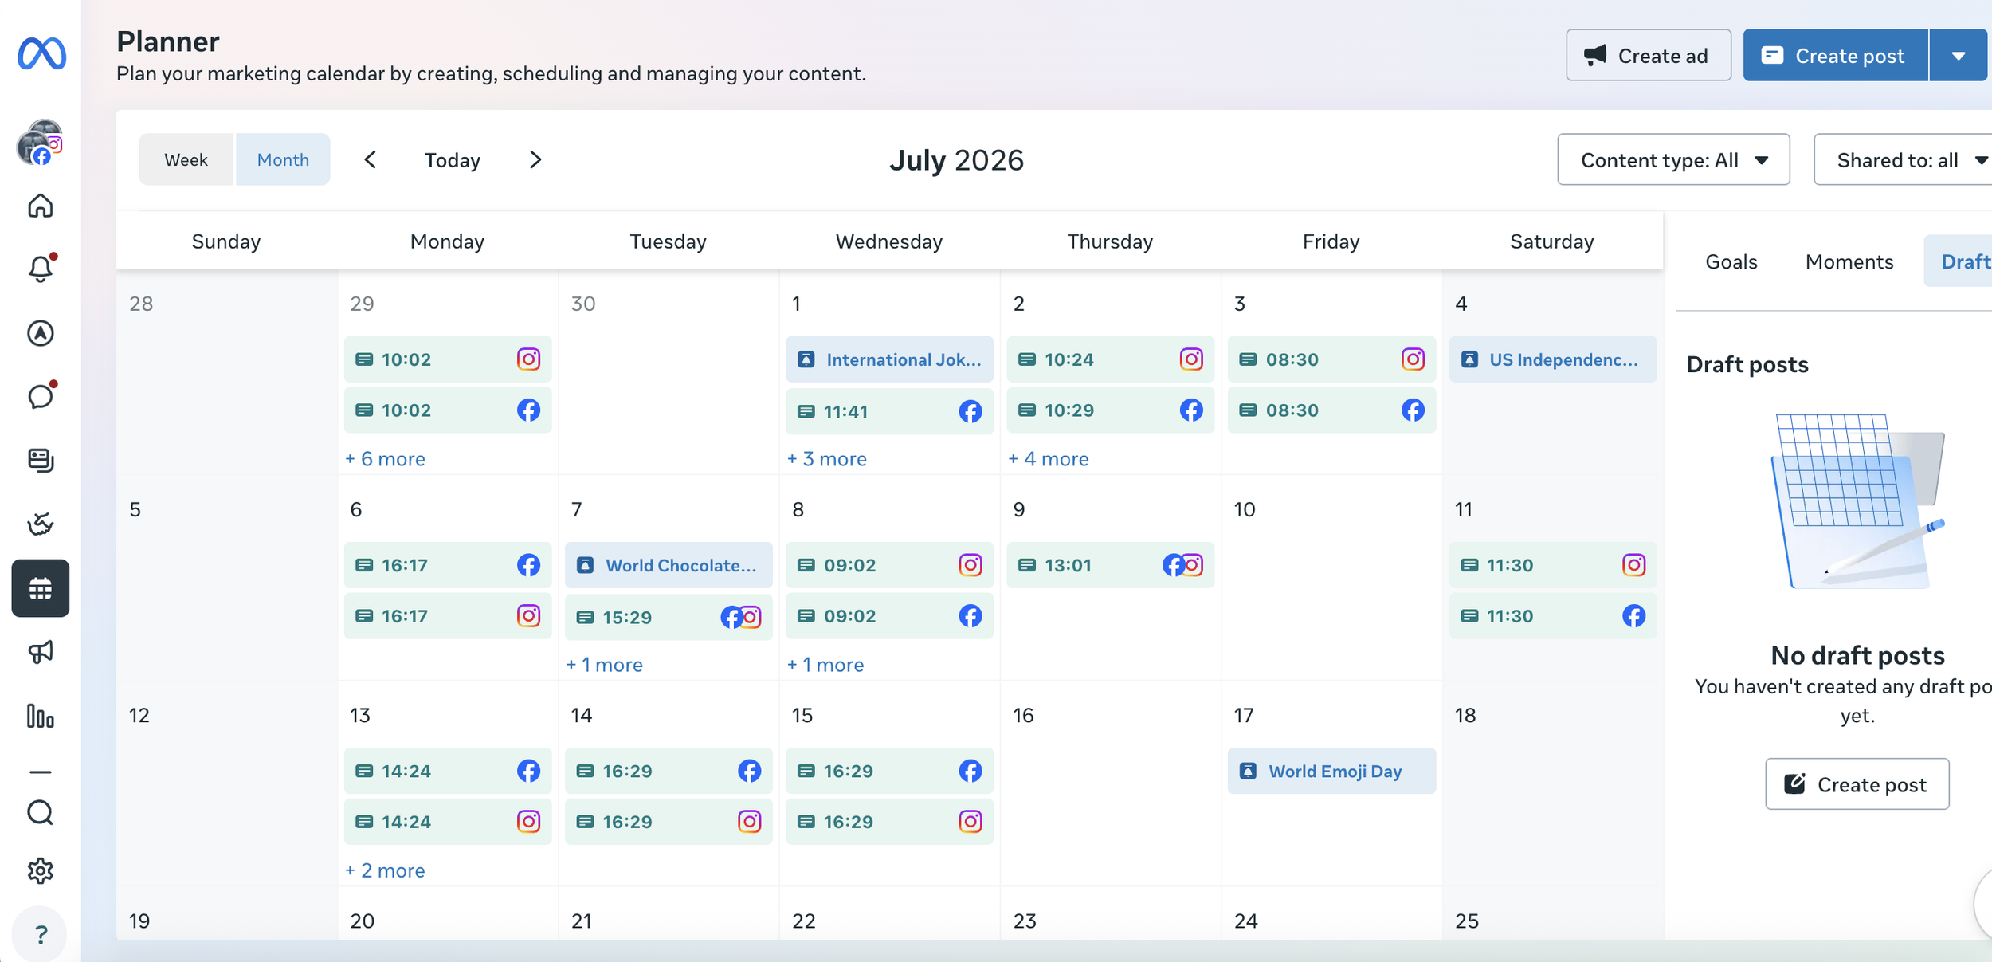Screen dimensions: 1992x962
Task: Open the World Emoji Day moment on July 17
Action: pyautogui.click(x=1331, y=771)
